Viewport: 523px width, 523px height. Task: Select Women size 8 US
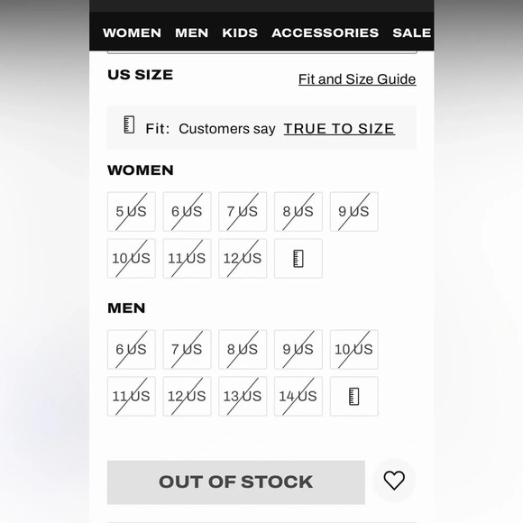coord(298,212)
